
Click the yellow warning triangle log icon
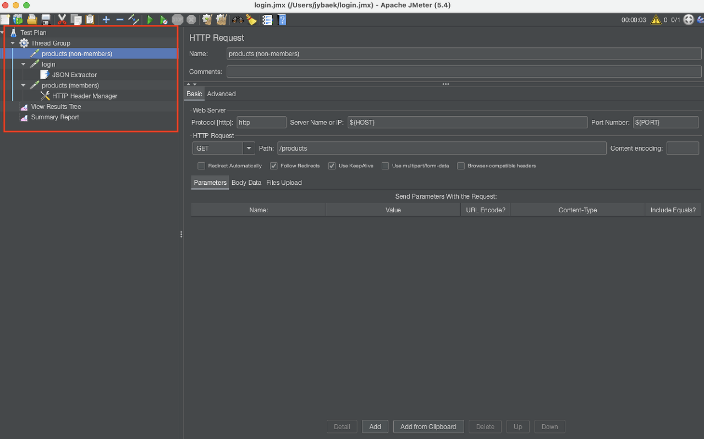tap(656, 20)
